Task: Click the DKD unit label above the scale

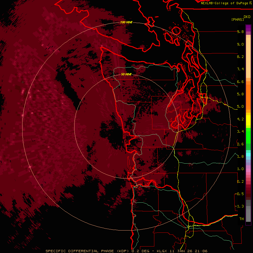Action: (247, 17)
